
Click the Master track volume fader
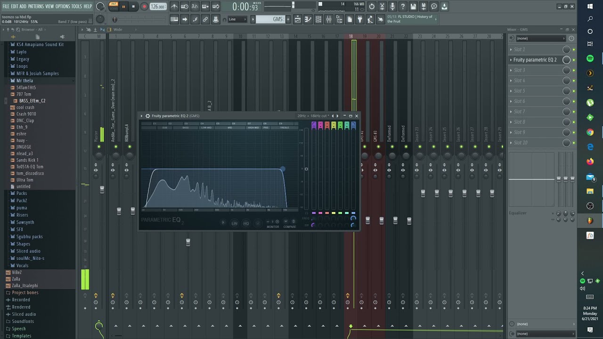(102, 189)
